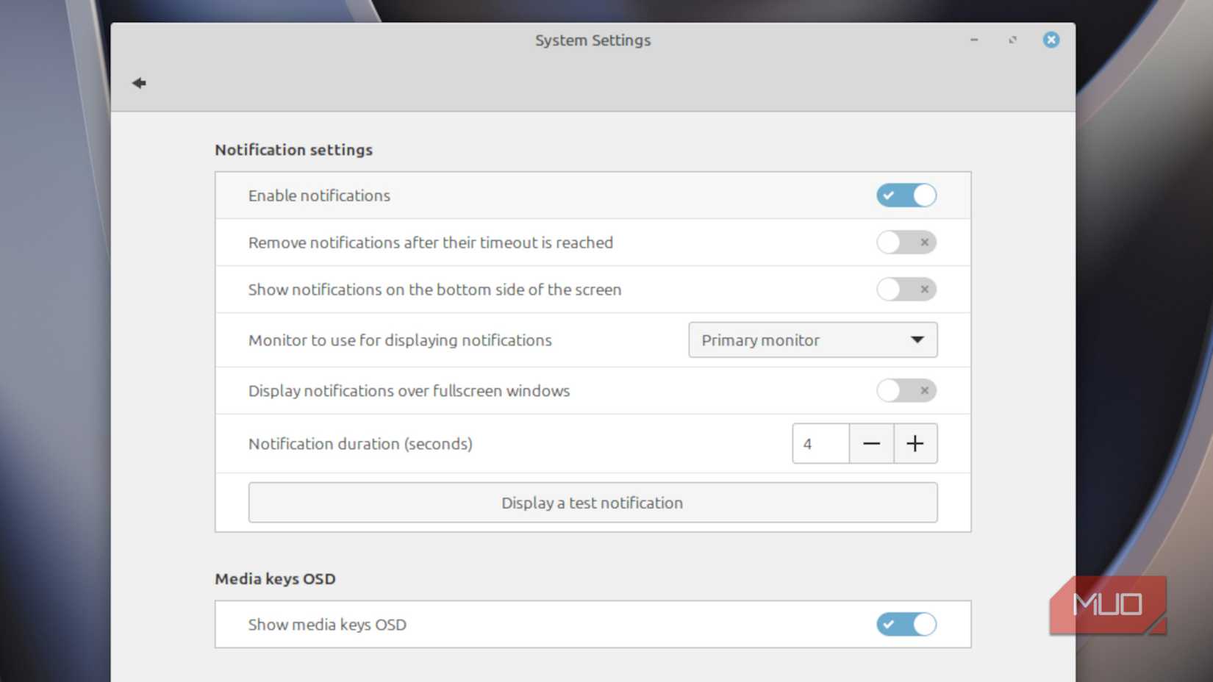The width and height of the screenshot is (1213, 682).
Task: Click Monitor to use for displaying notifications label
Action: [400, 340]
